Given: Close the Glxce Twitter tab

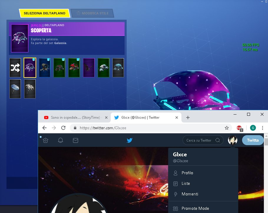Looking at the screenshot, I should [177, 118].
